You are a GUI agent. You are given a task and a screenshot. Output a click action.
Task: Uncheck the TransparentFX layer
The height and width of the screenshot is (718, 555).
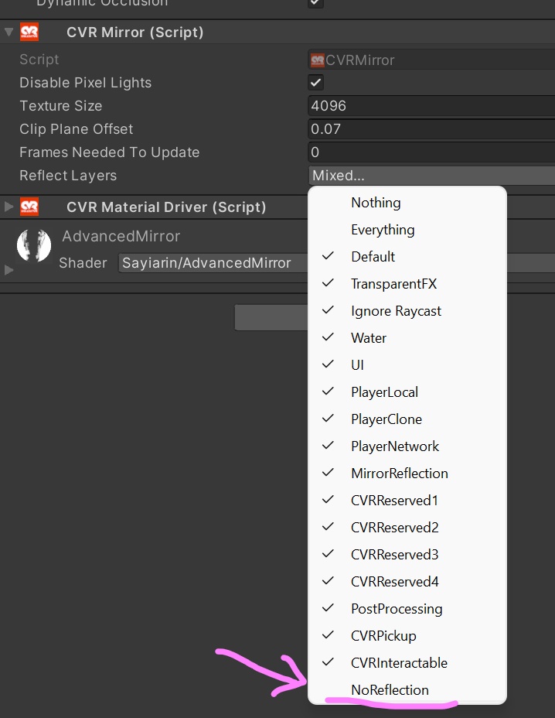pyautogui.click(x=407, y=283)
